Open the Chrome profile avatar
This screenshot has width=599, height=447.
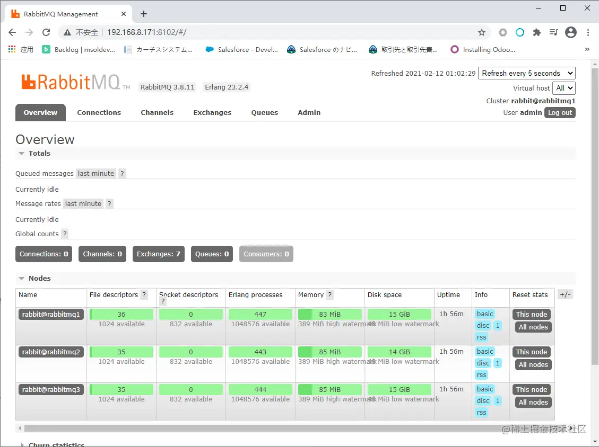571,32
